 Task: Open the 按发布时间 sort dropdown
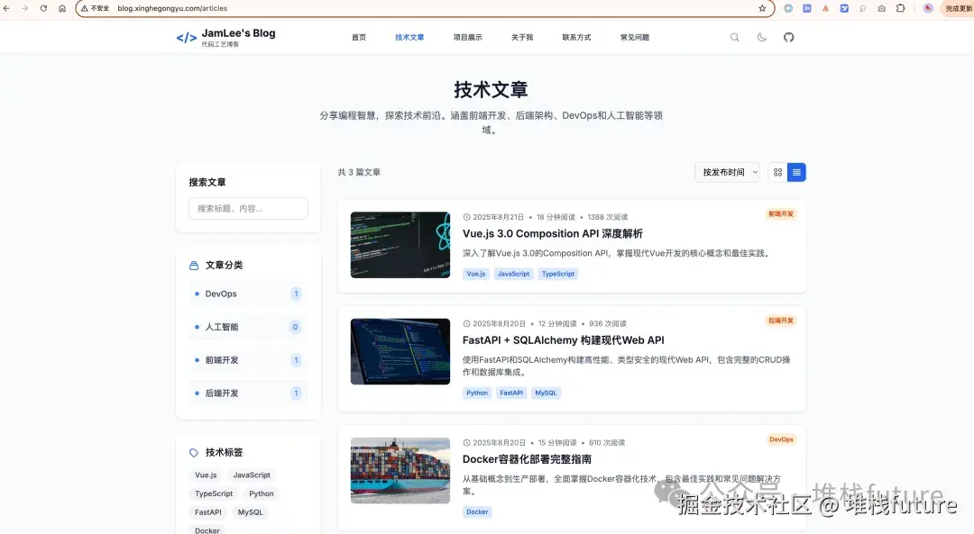[x=726, y=171]
